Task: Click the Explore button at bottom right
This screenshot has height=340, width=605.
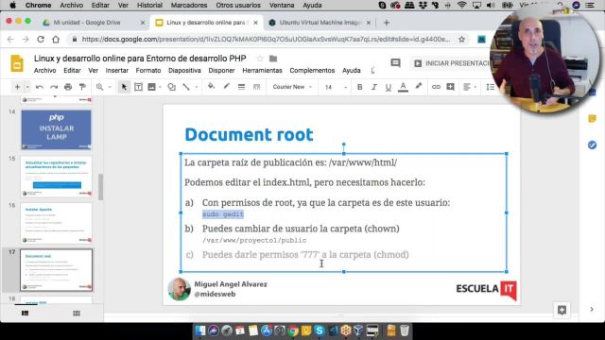Action: (x=562, y=310)
